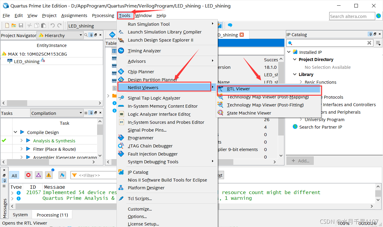This screenshot has height=227, width=383.
Task: Click the message Filter input field
Action: [94, 175]
